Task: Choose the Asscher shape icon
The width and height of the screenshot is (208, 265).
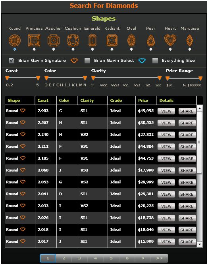Action: [54, 40]
